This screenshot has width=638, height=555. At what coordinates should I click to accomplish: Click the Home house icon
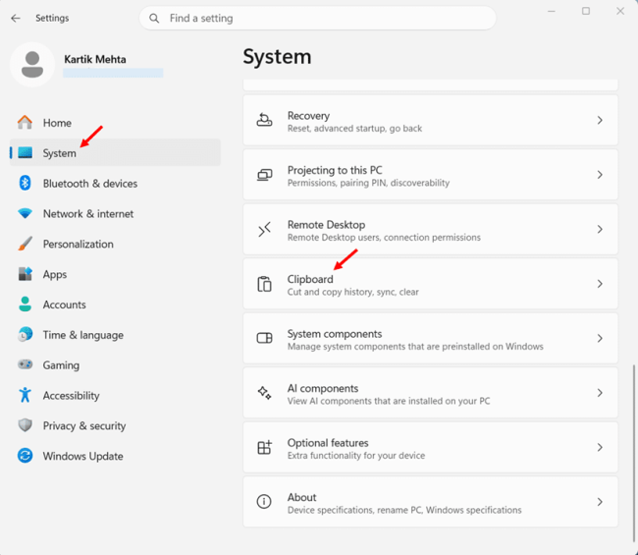point(25,122)
